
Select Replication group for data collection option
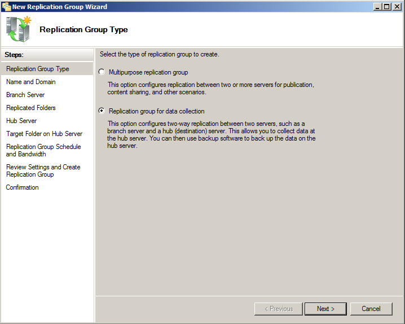[x=102, y=111]
